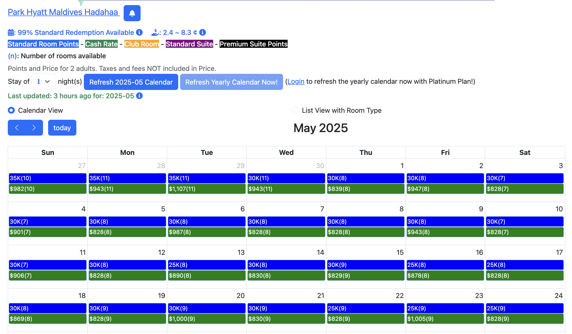Select $839(8) cash rate on May 1

[x=366, y=189]
